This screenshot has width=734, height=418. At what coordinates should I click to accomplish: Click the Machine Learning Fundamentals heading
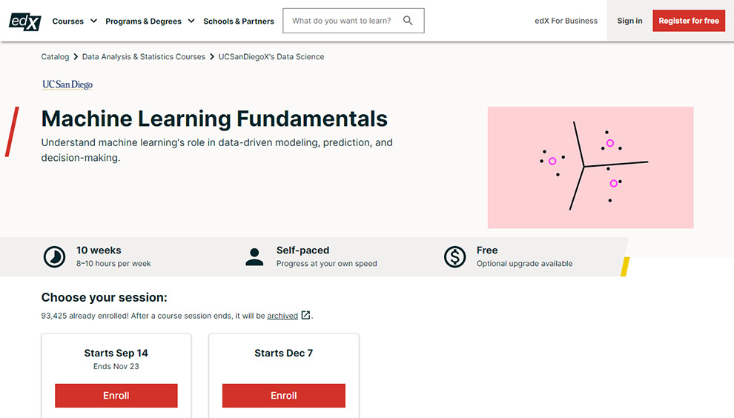point(214,119)
